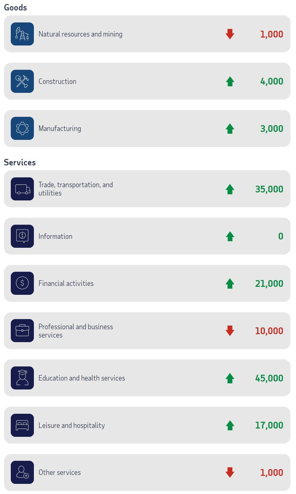Click the Construction shovel and hammer icon
The width and height of the screenshot is (296, 494).
pyautogui.click(x=22, y=81)
